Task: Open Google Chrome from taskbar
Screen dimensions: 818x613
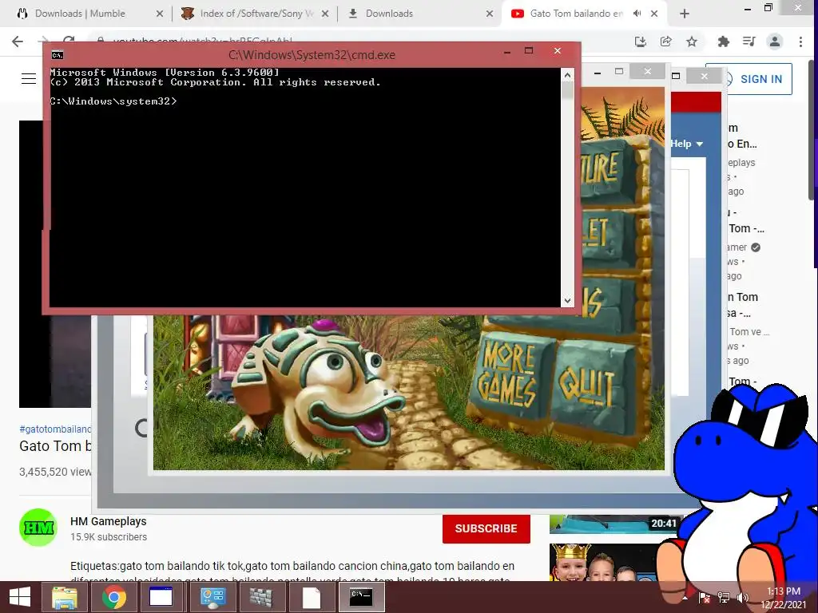Action: pyautogui.click(x=113, y=597)
